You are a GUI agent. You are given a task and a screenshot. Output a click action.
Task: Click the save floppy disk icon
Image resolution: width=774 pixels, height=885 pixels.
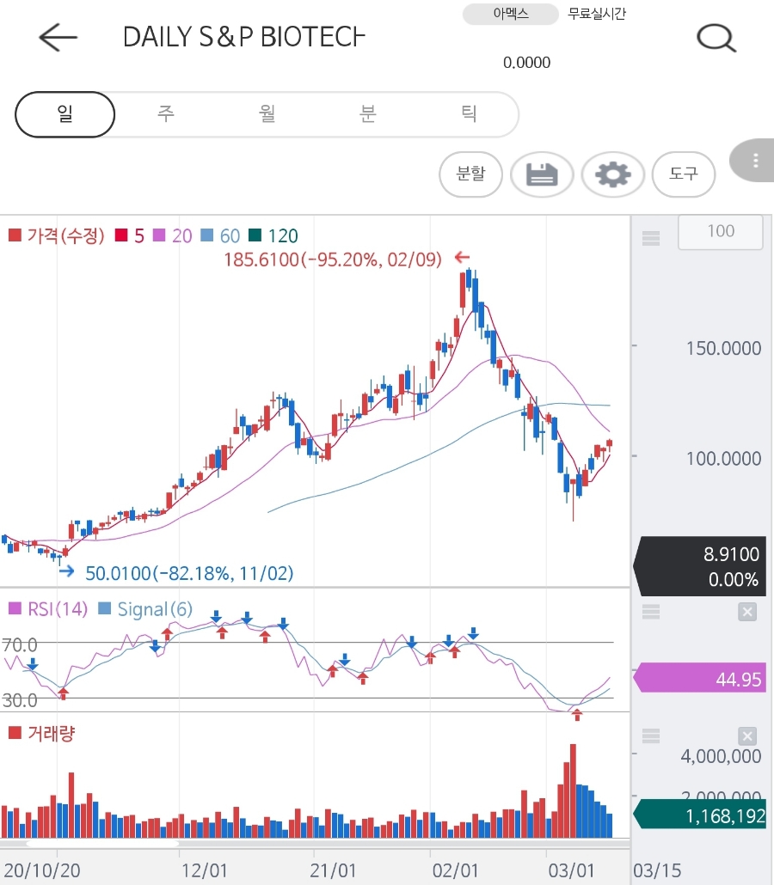click(542, 174)
